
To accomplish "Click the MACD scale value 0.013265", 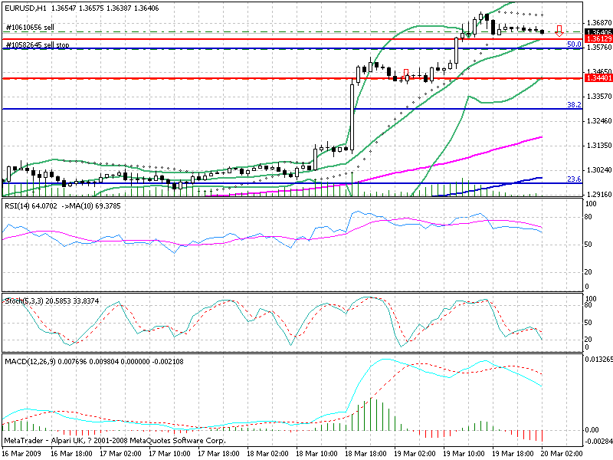I will click(x=598, y=360).
